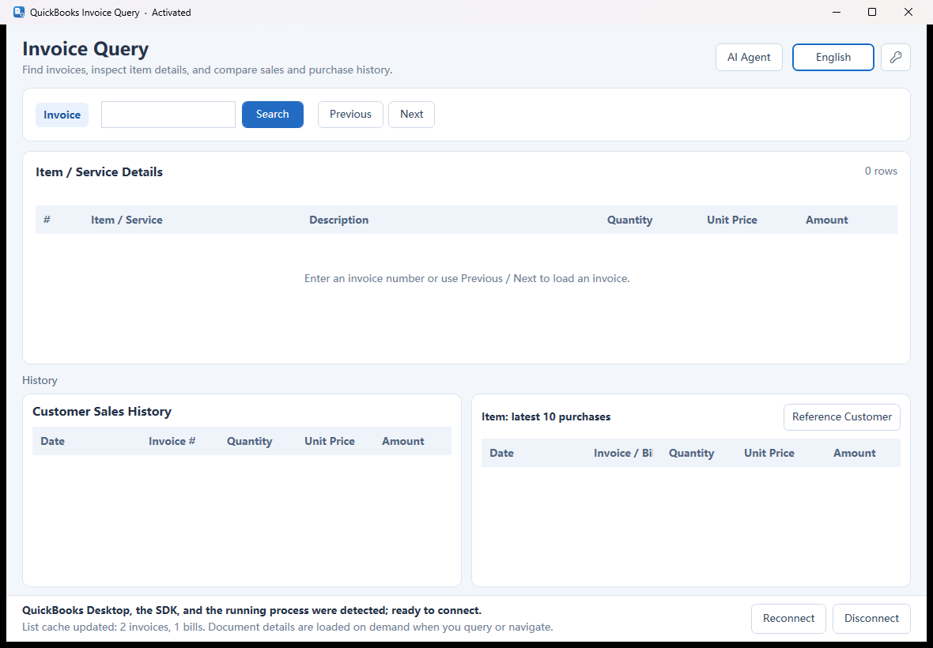933x648 pixels.
Task: Click the 'ready to connect' status message
Action: (251, 611)
